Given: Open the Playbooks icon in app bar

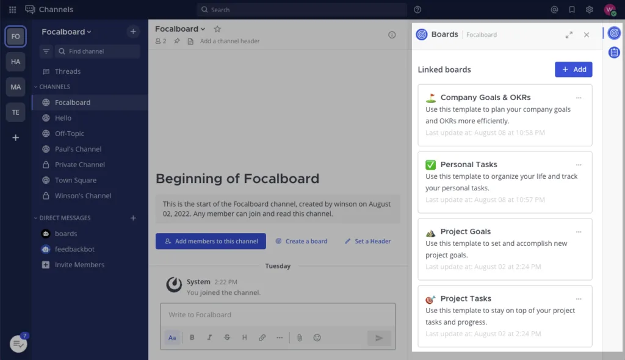Looking at the screenshot, I should 614,52.
